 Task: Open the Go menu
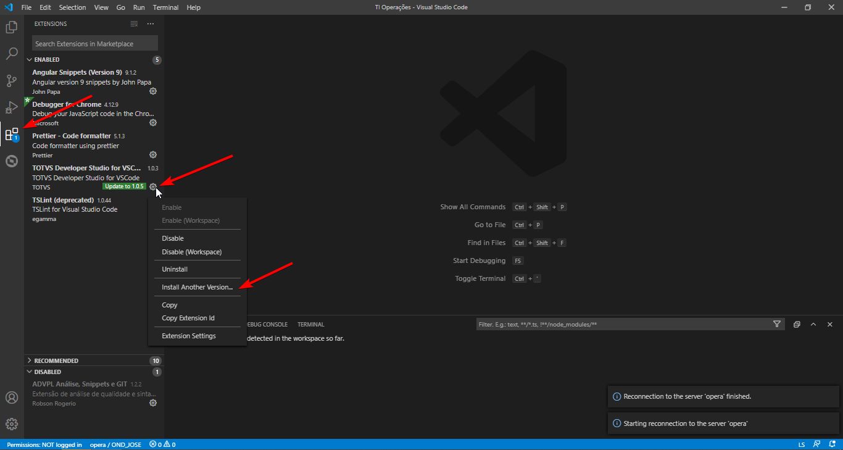(121, 7)
